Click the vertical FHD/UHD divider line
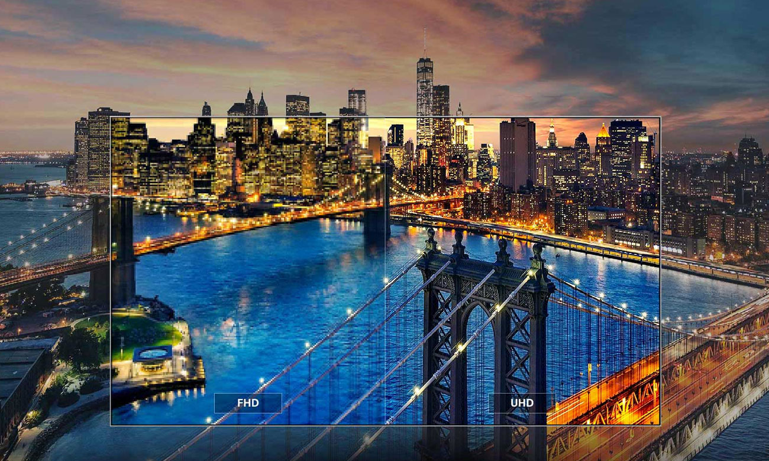The image size is (769, 461). [x=385, y=266]
